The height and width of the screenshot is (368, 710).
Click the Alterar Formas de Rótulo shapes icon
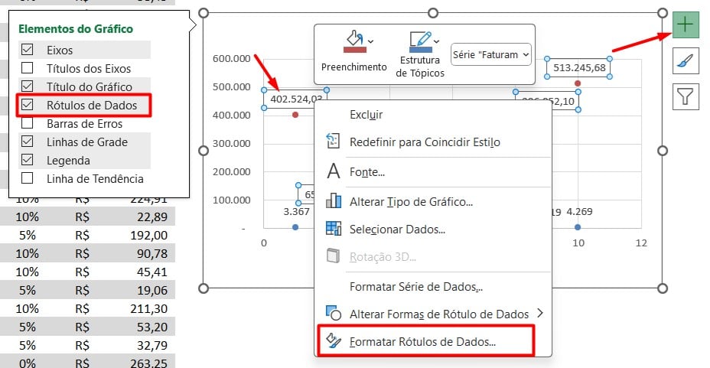[x=334, y=313]
